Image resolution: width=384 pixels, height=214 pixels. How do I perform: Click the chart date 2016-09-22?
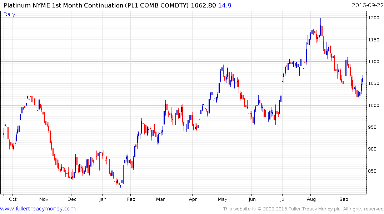pos(367,5)
